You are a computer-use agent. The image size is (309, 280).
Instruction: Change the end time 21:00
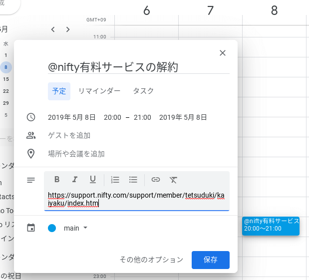point(142,117)
